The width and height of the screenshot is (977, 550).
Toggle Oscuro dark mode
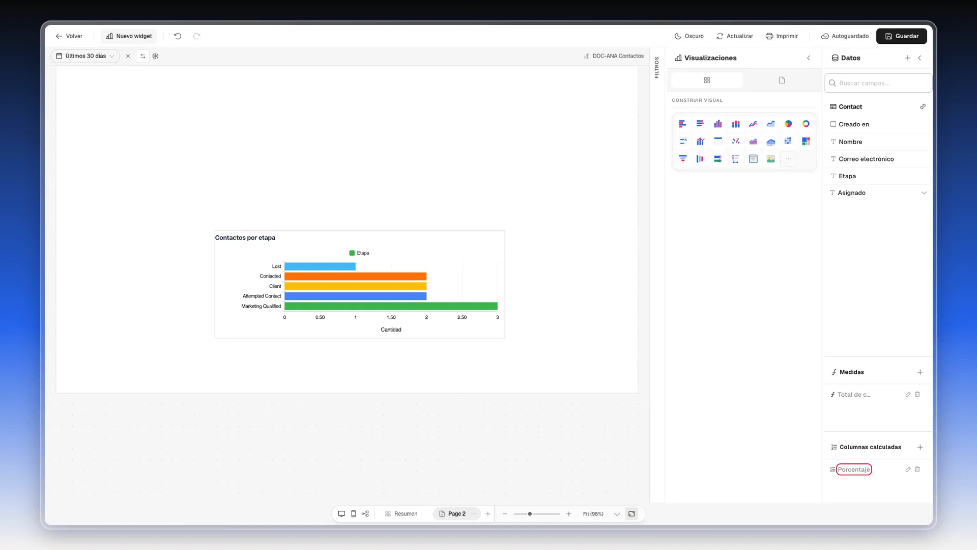click(x=689, y=36)
